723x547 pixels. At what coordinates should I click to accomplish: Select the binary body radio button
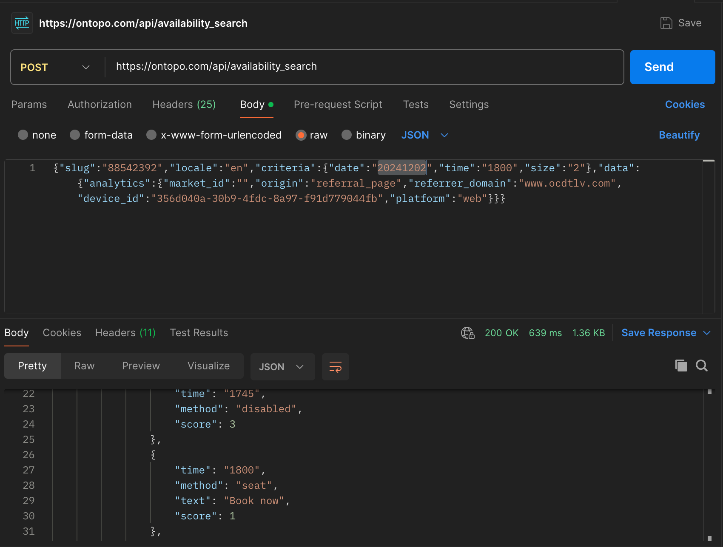(x=347, y=135)
